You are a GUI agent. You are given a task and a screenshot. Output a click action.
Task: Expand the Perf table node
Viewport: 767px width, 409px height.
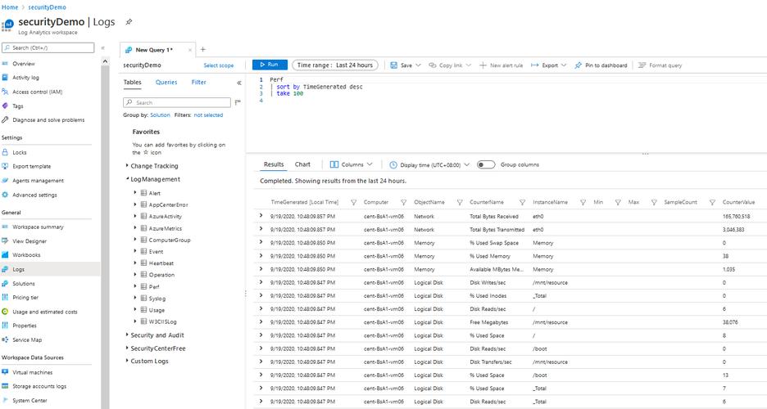pyautogui.click(x=134, y=287)
